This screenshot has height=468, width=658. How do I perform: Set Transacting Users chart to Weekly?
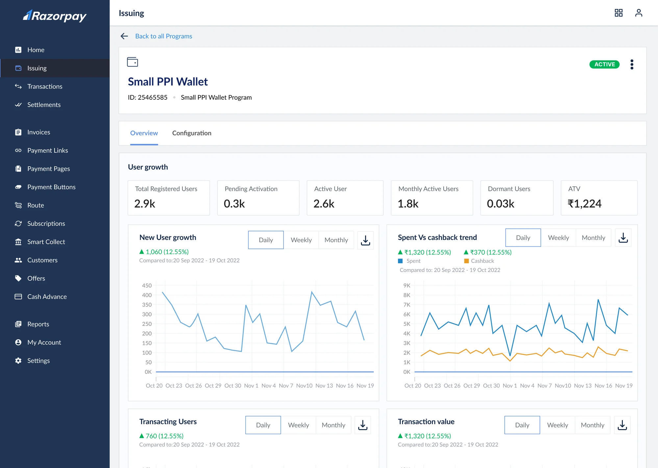(x=298, y=425)
